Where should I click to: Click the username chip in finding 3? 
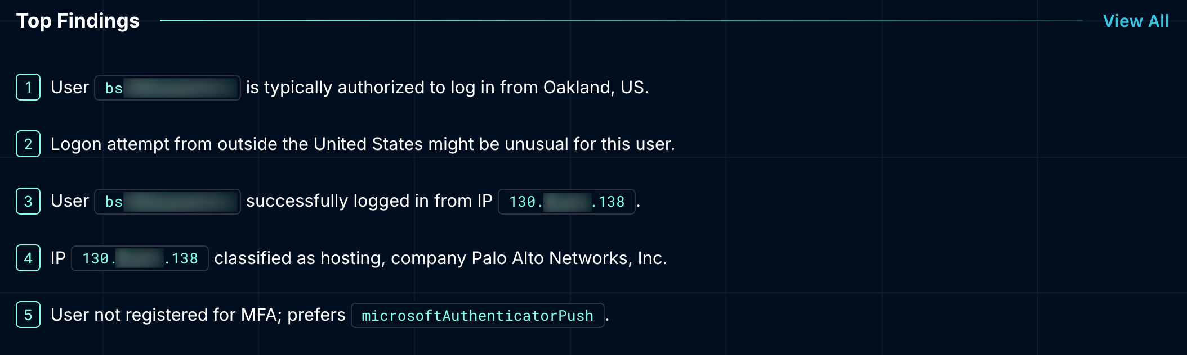pyautogui.click(x=167, y=201)
